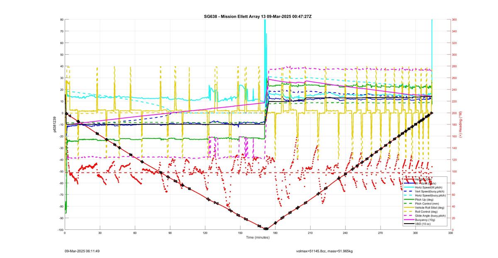The image size is (498, 258).
Task: Click the x-axis tick label '330'
Action: click(x=450, y=233)
